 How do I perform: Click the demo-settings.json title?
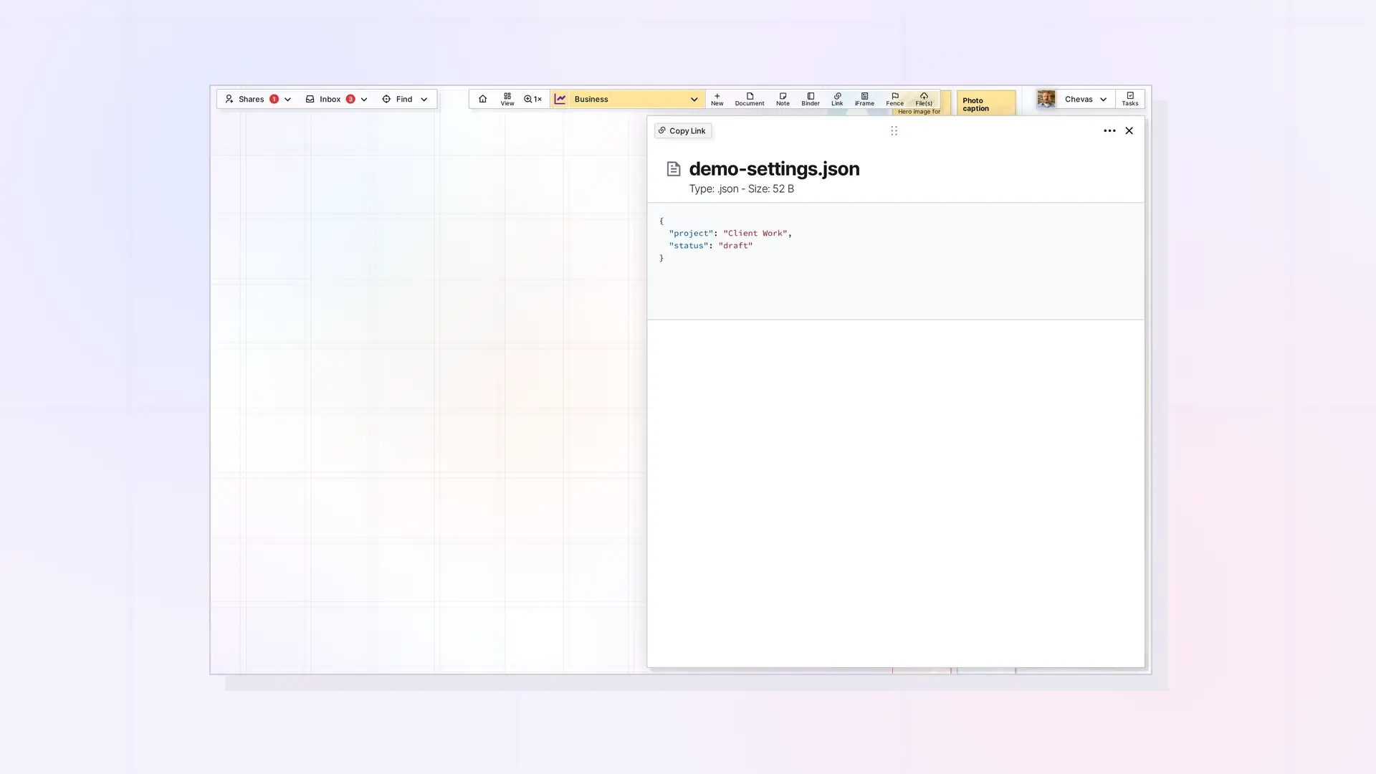[774, 168]
